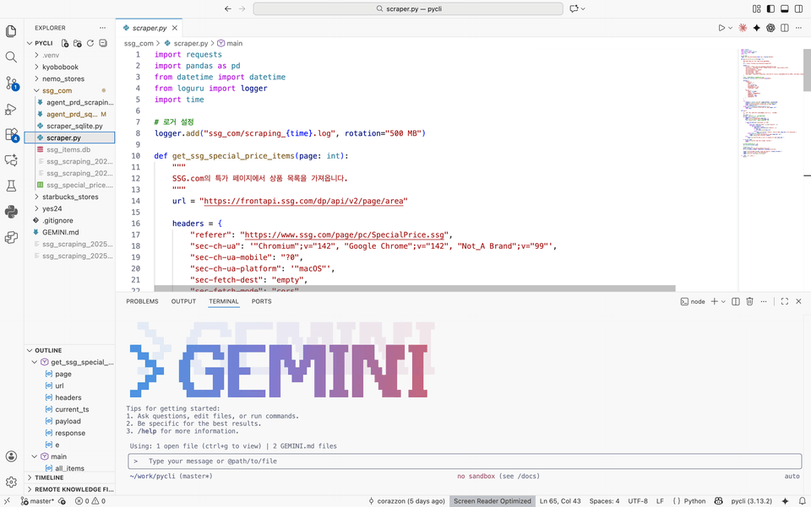This screenshot has height=507, width=811.
Task: Click Screen Reader Optimized status item
Action: [493, 501]
